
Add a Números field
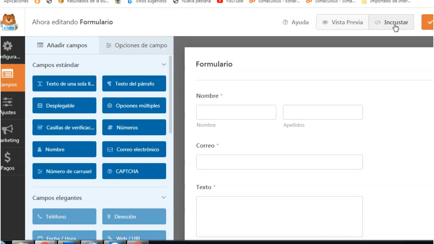134,127
